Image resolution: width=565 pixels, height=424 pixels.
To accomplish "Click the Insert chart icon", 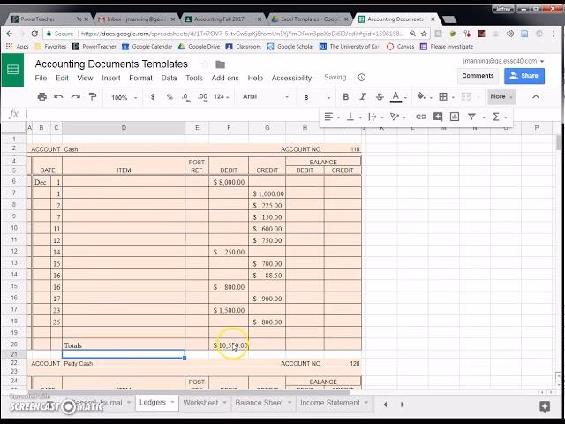I will click(x=455, y=117).
